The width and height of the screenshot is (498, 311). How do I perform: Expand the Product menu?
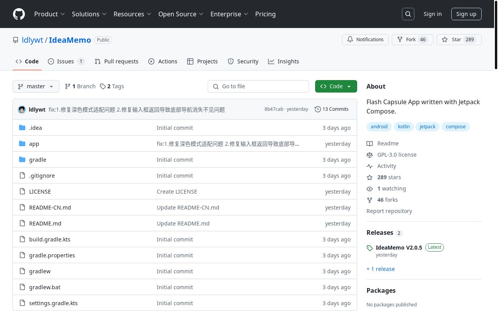[49, 14]
